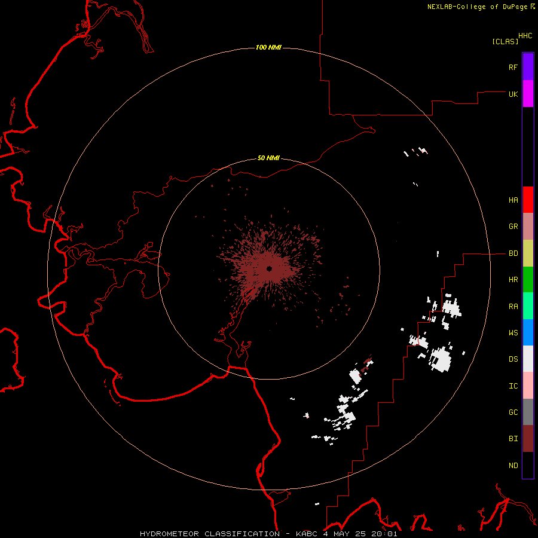The image size is (538, 538).
Task: Click the HHC product label
Action: (x=525, y=36)
